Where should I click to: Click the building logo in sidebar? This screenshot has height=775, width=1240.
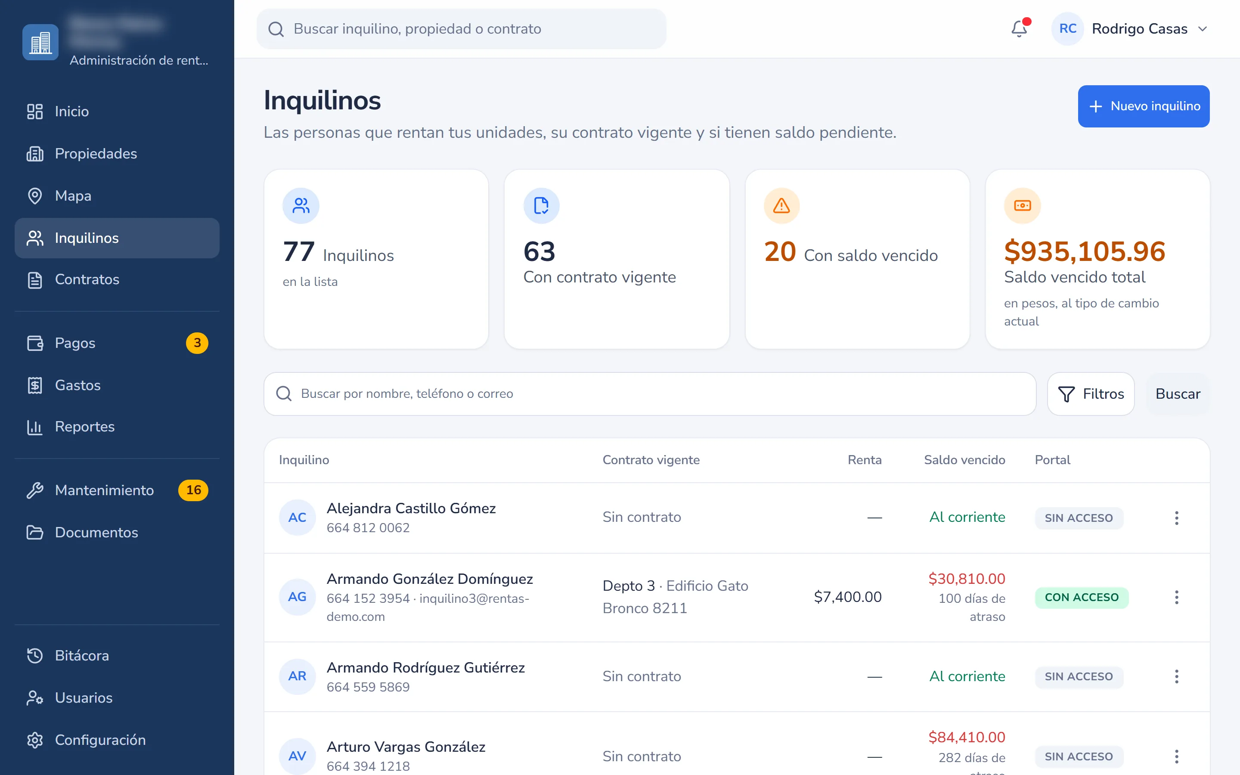pos(40,43)
